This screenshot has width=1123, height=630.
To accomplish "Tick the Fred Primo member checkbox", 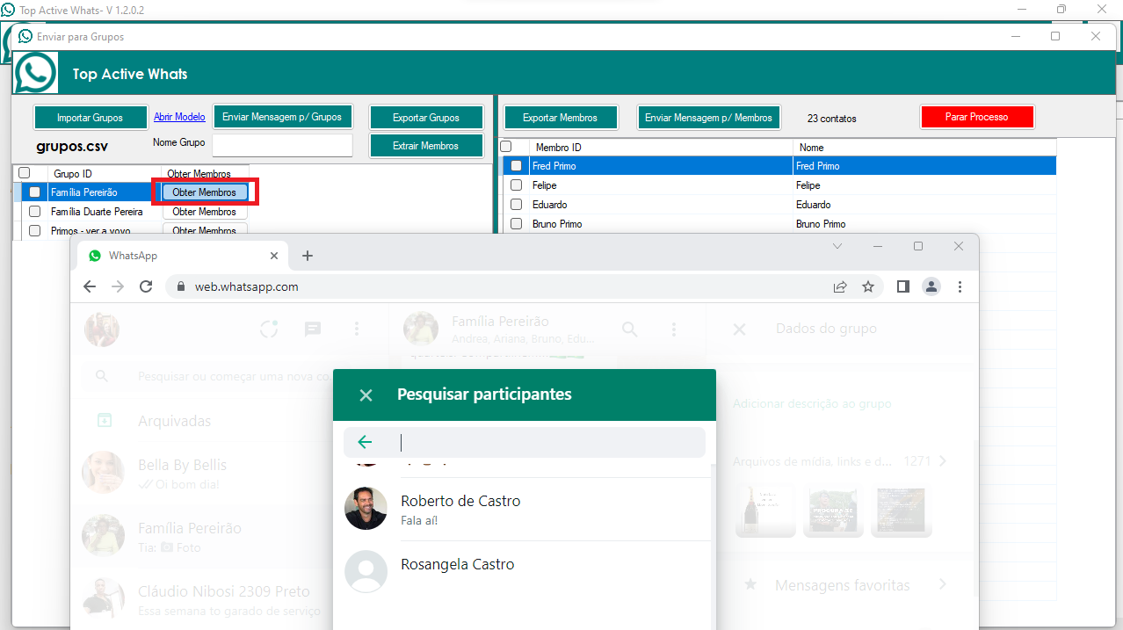I will coord(517,165).
